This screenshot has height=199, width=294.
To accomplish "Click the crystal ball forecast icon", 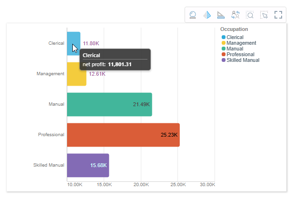I will (x=193, y=15).
